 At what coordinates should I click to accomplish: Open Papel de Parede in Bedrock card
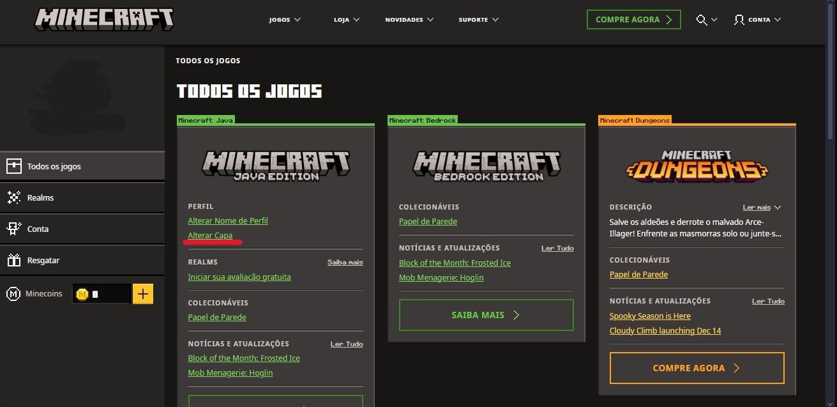(428, 222)
